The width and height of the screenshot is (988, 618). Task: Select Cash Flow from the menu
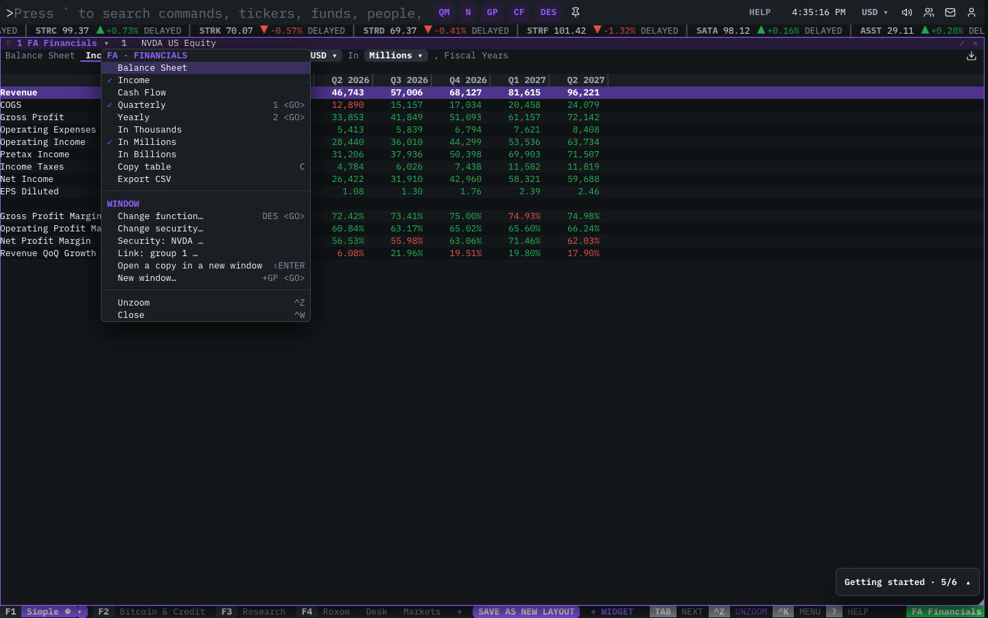(206, 93)
